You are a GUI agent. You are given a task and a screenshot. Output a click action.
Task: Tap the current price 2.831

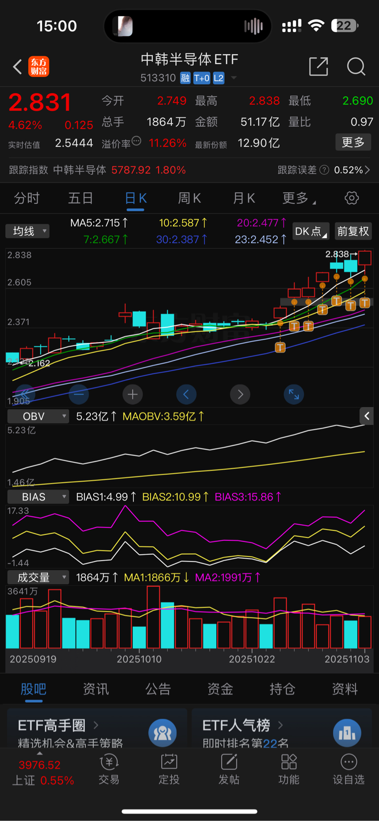pos(40,103)
